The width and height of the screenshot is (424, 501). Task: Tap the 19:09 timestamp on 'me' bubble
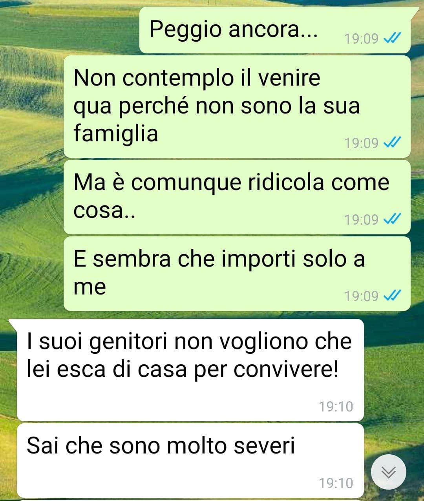(362, 296)
